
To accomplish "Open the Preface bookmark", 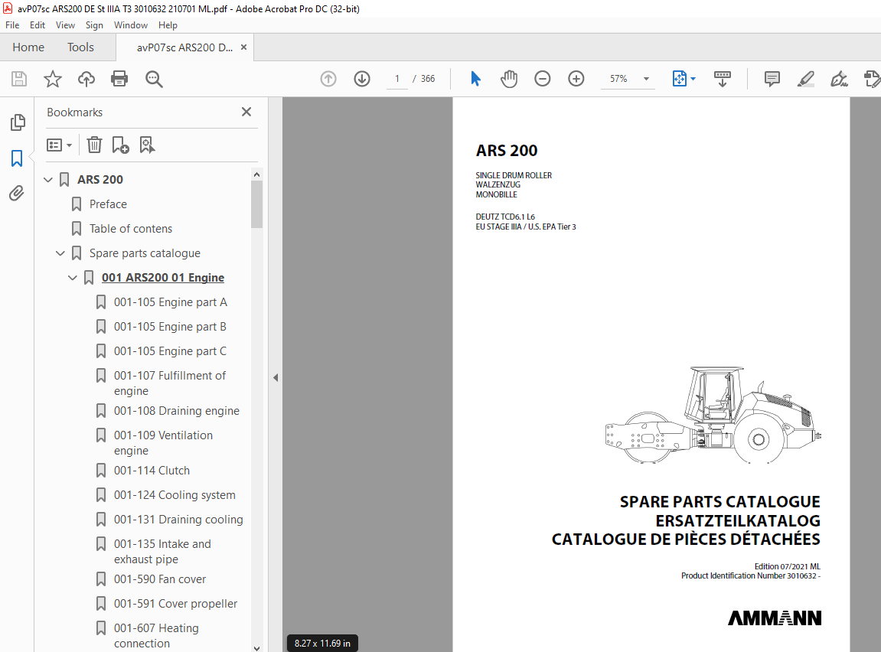I will (108, 204).
